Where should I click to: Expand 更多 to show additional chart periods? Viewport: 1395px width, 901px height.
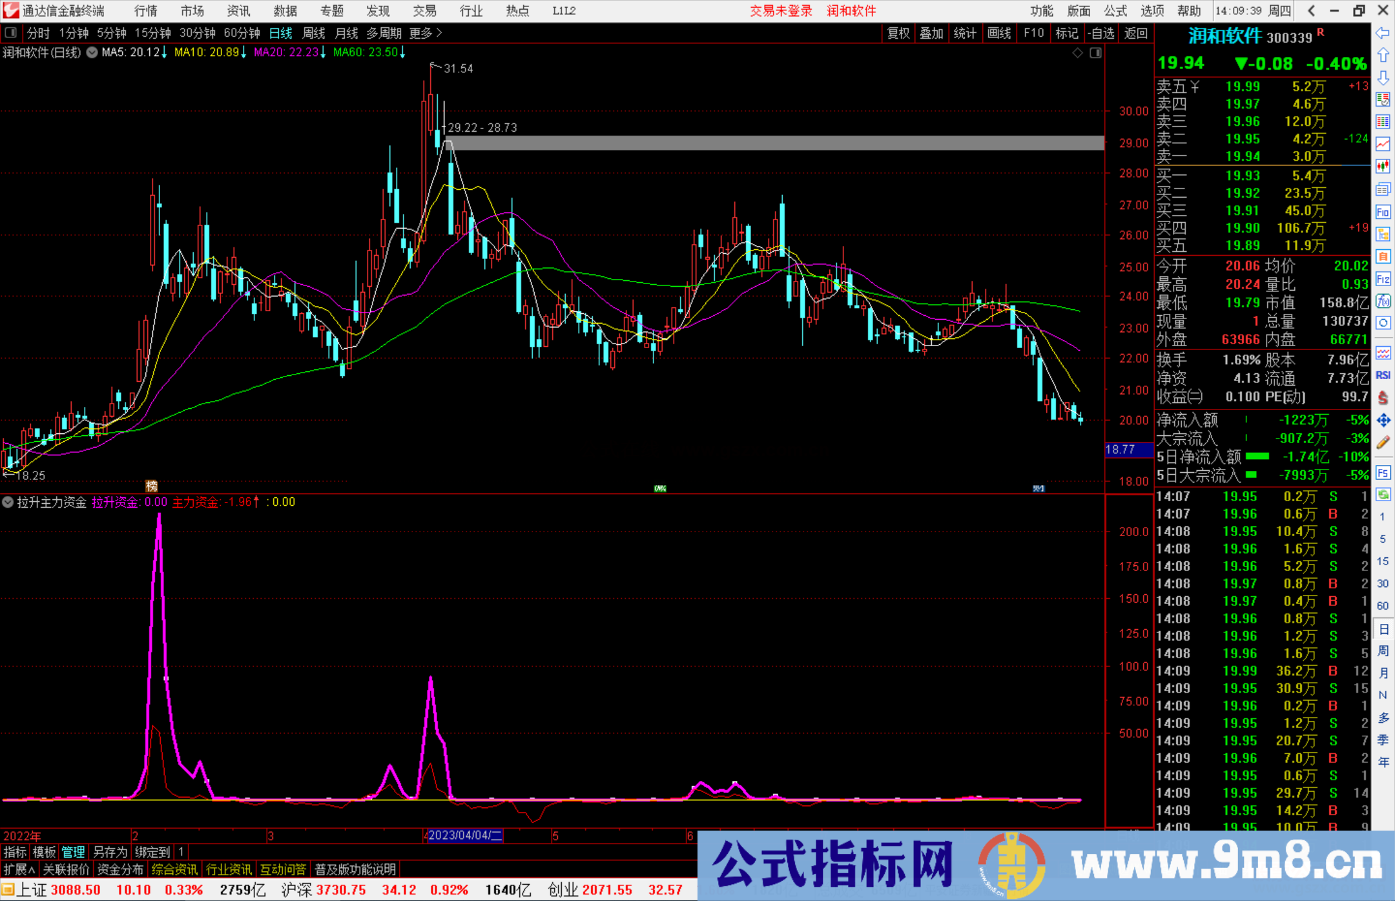click(x=422, y=33)
